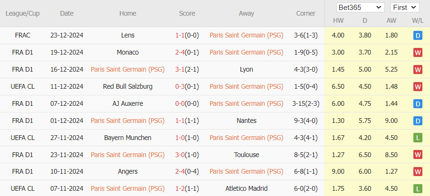Viewport: 430px width, 196px height.
Task: Open the 0-3 score for Salzburg match
Action: 180,87
